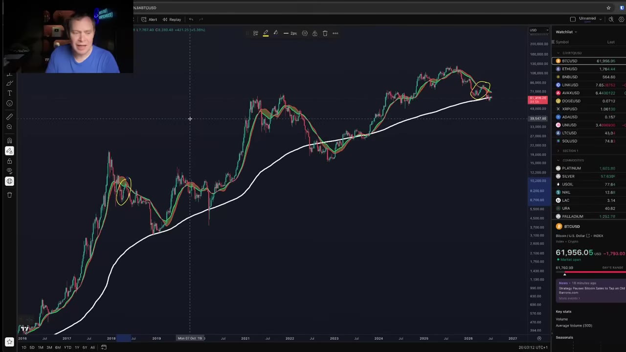Select DOGEUSD in the watchlist
Viewport: 626px width, 352px height.
click(x=589, y=101)
